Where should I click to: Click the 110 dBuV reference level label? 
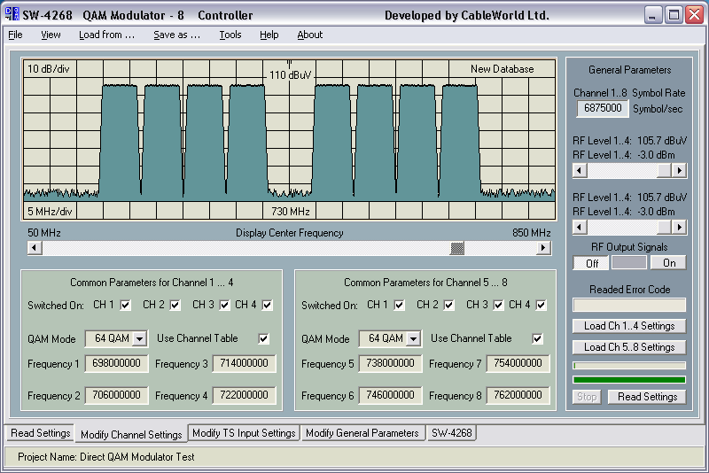[291, 74]
